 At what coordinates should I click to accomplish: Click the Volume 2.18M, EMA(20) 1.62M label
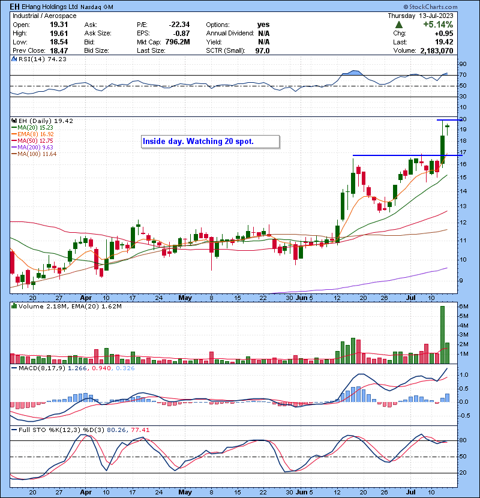pos(70,306)
